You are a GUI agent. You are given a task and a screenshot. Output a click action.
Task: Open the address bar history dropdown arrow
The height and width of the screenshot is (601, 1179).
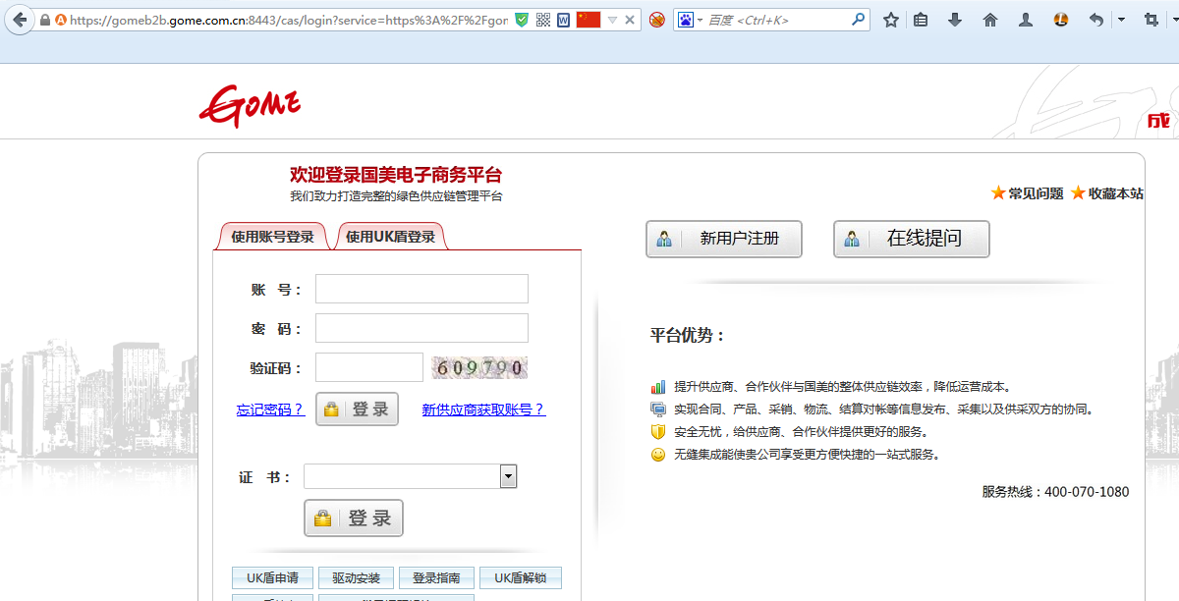click(x=612, y=20)
